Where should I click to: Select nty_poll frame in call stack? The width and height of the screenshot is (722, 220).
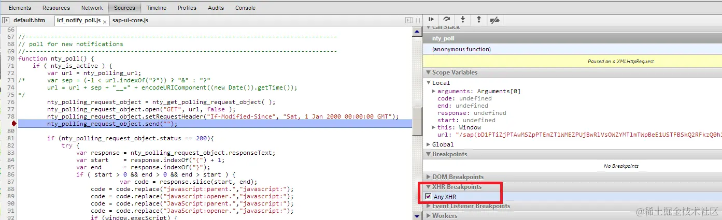tap(572, 38)
